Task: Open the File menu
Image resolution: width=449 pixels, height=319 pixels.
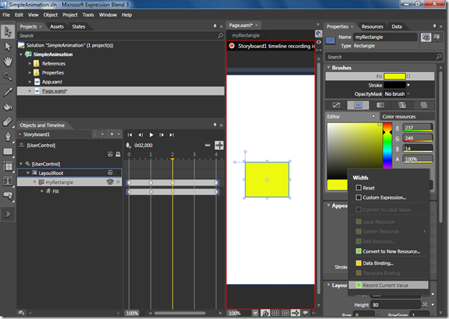Action: (6, 15)
